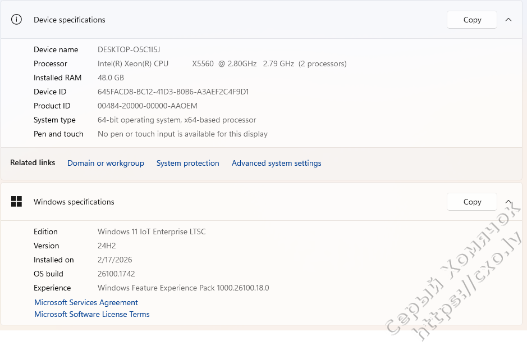Screen dimensions: 527x345
Task: Copy the device specifications
Action: pyautogui.click(x=472, y=20)
